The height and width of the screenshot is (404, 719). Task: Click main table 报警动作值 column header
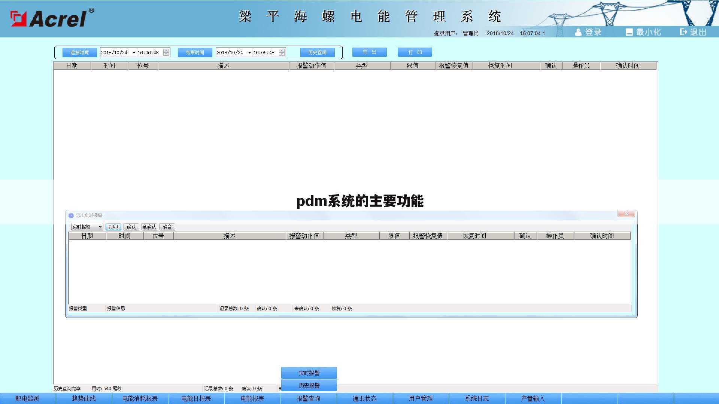(312, 66)
